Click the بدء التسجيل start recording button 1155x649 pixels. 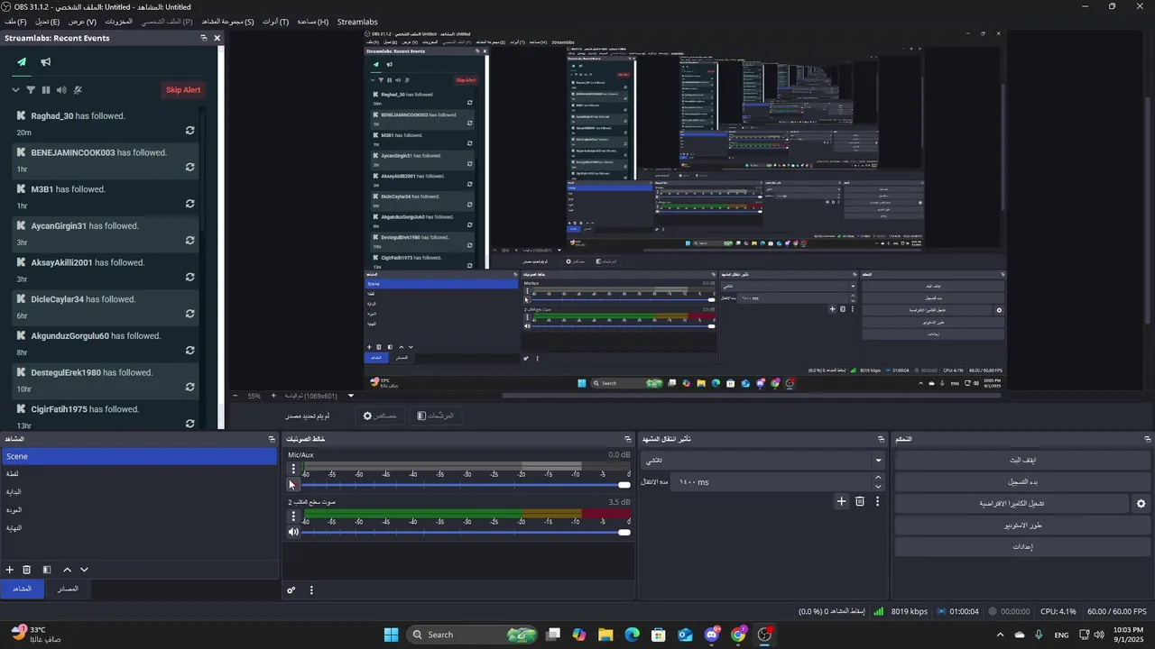point(1023,481)
